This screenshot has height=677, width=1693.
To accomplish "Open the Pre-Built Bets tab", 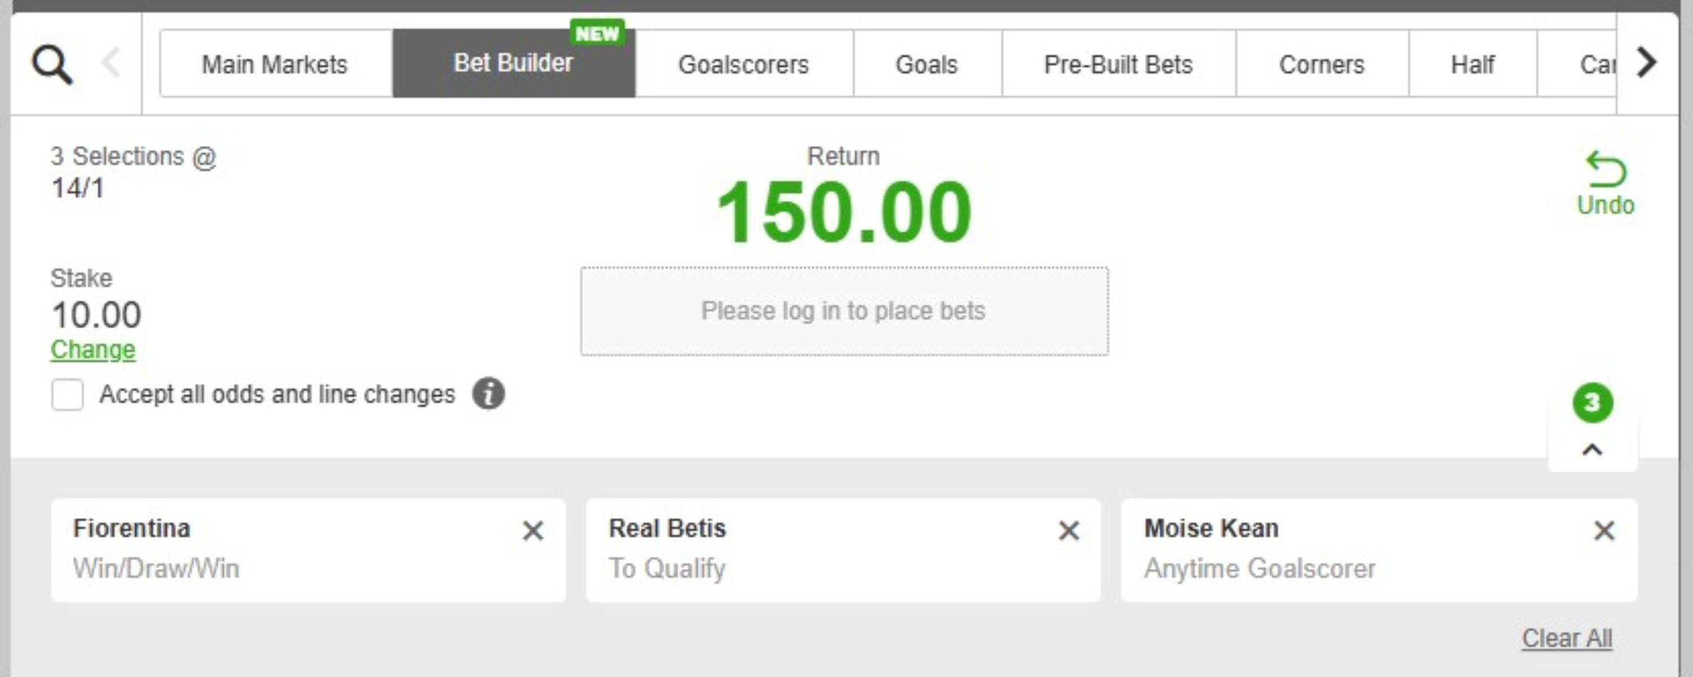I will click(1118, 64).
